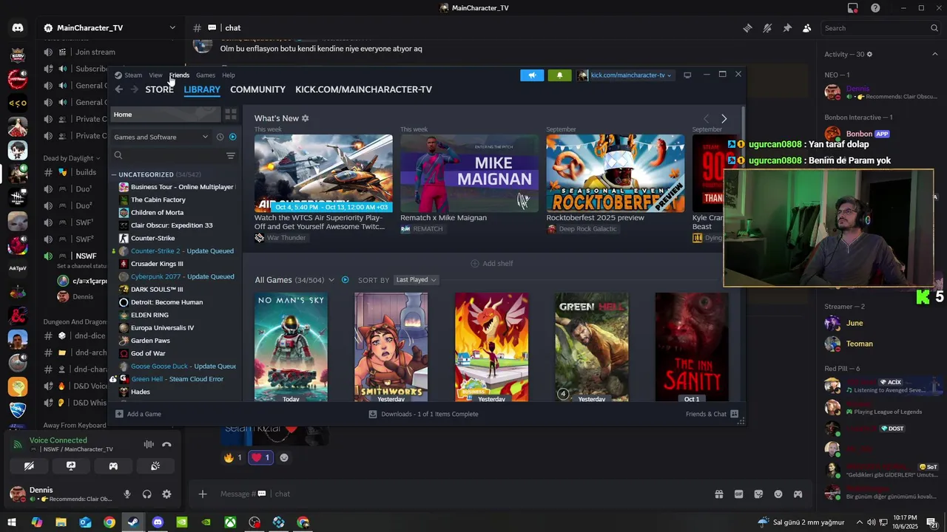
Task: Open the Games menu in Steam
Action: [206, 75]
